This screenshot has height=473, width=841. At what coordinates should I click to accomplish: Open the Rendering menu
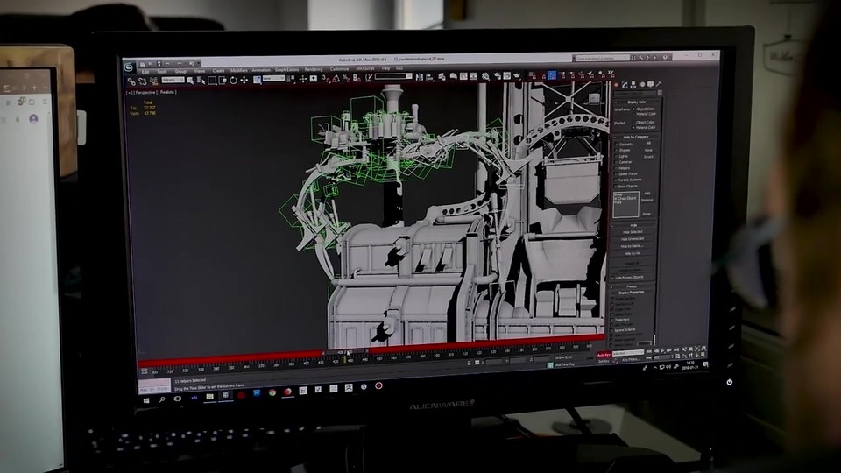pos(314,70)
